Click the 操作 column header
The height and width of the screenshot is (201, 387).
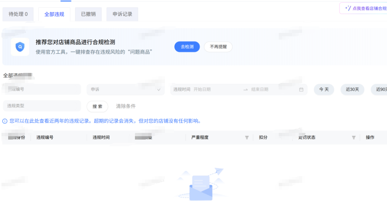(x=370, y=137)
